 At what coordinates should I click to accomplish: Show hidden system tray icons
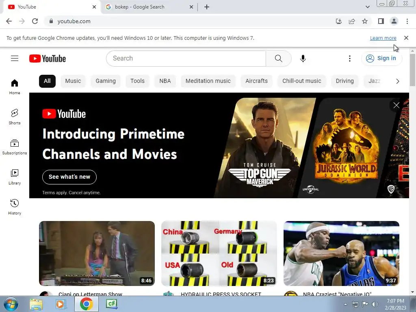coord(345,304)
